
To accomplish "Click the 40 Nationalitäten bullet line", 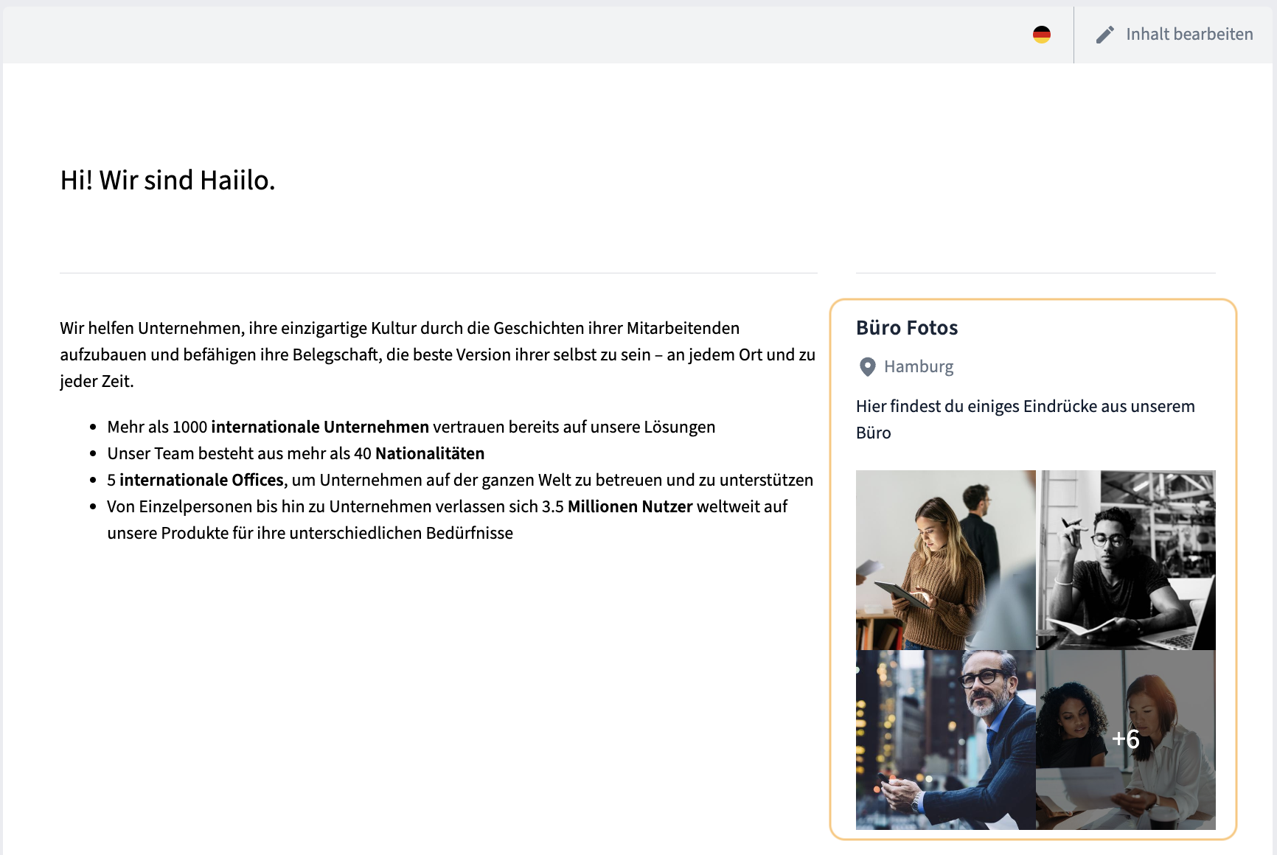I will (296, 453).
